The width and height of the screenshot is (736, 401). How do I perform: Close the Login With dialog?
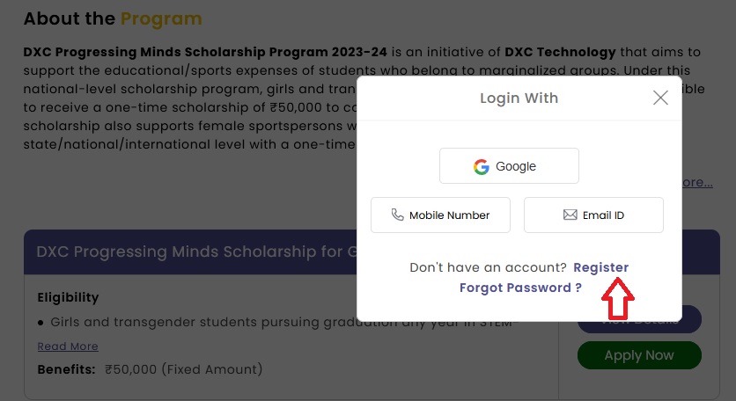pos(660,98)
